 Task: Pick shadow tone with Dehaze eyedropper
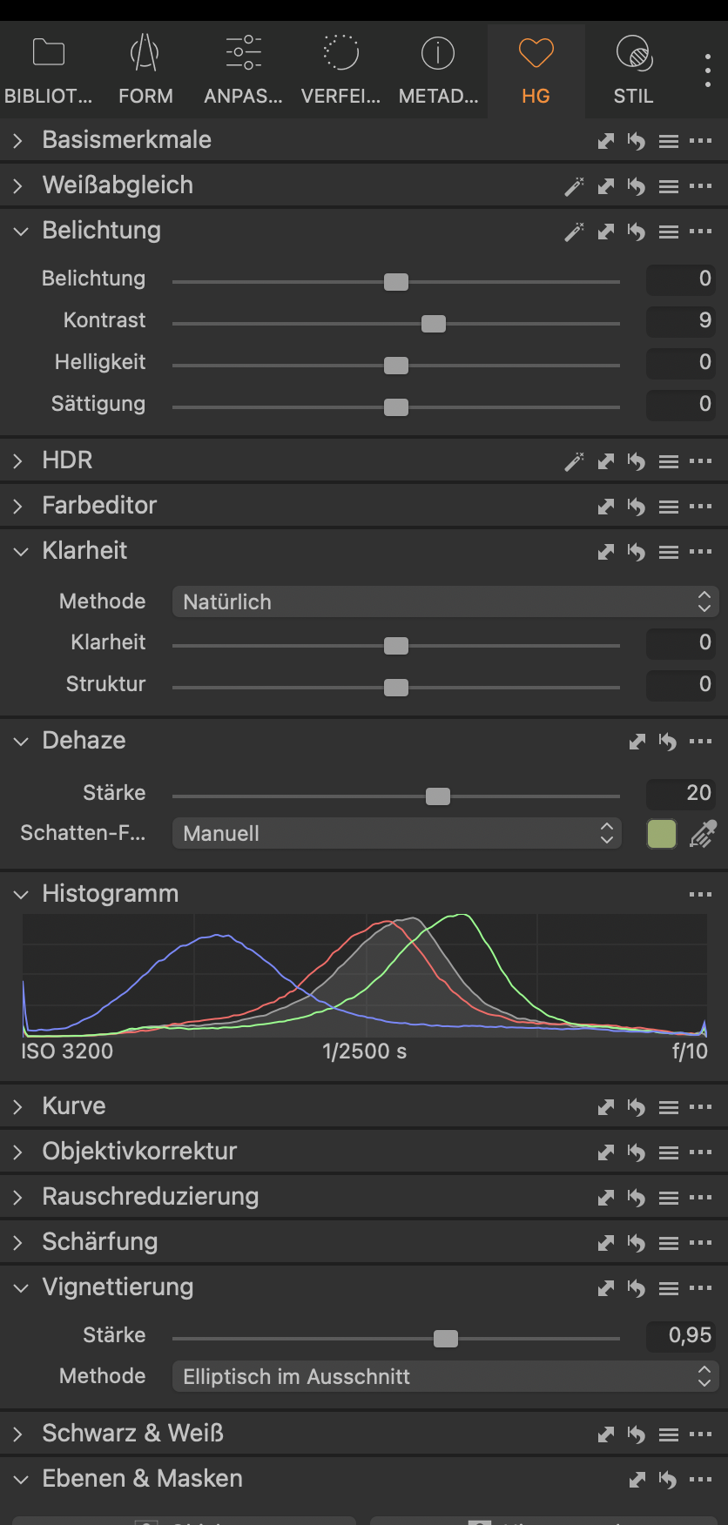tap(703, 834)
